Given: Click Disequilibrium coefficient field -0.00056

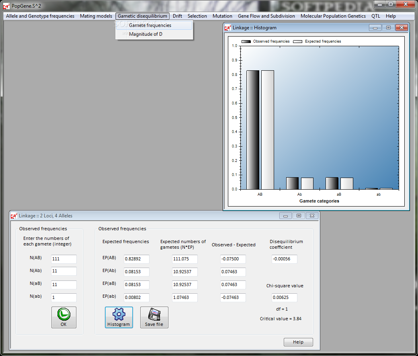Looking at the screenshot, I should [285, 259].
